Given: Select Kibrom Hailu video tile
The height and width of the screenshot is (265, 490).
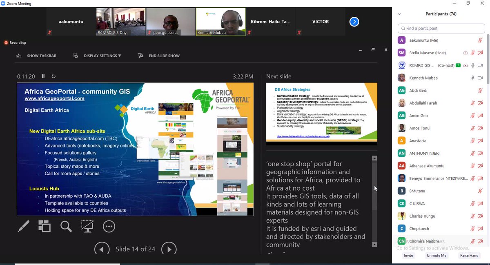Looking at the screenshot, I should click(x=271, y=22).
